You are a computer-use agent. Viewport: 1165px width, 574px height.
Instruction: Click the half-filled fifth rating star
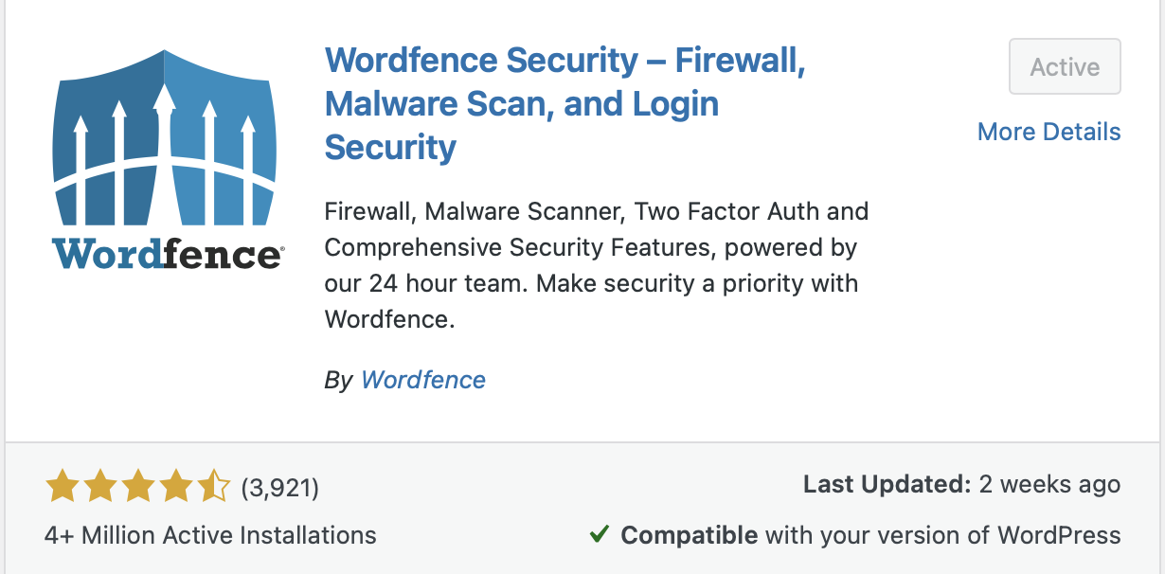(x=214, y=488)
